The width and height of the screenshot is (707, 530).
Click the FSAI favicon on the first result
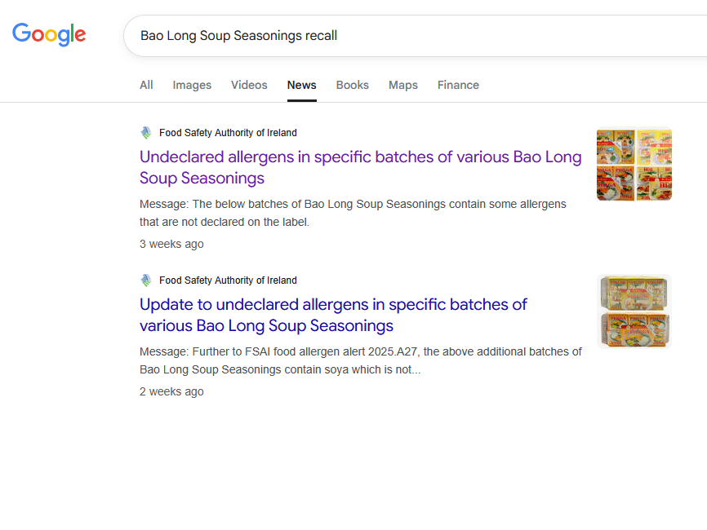pyautogui.click(x=146, y=133)
